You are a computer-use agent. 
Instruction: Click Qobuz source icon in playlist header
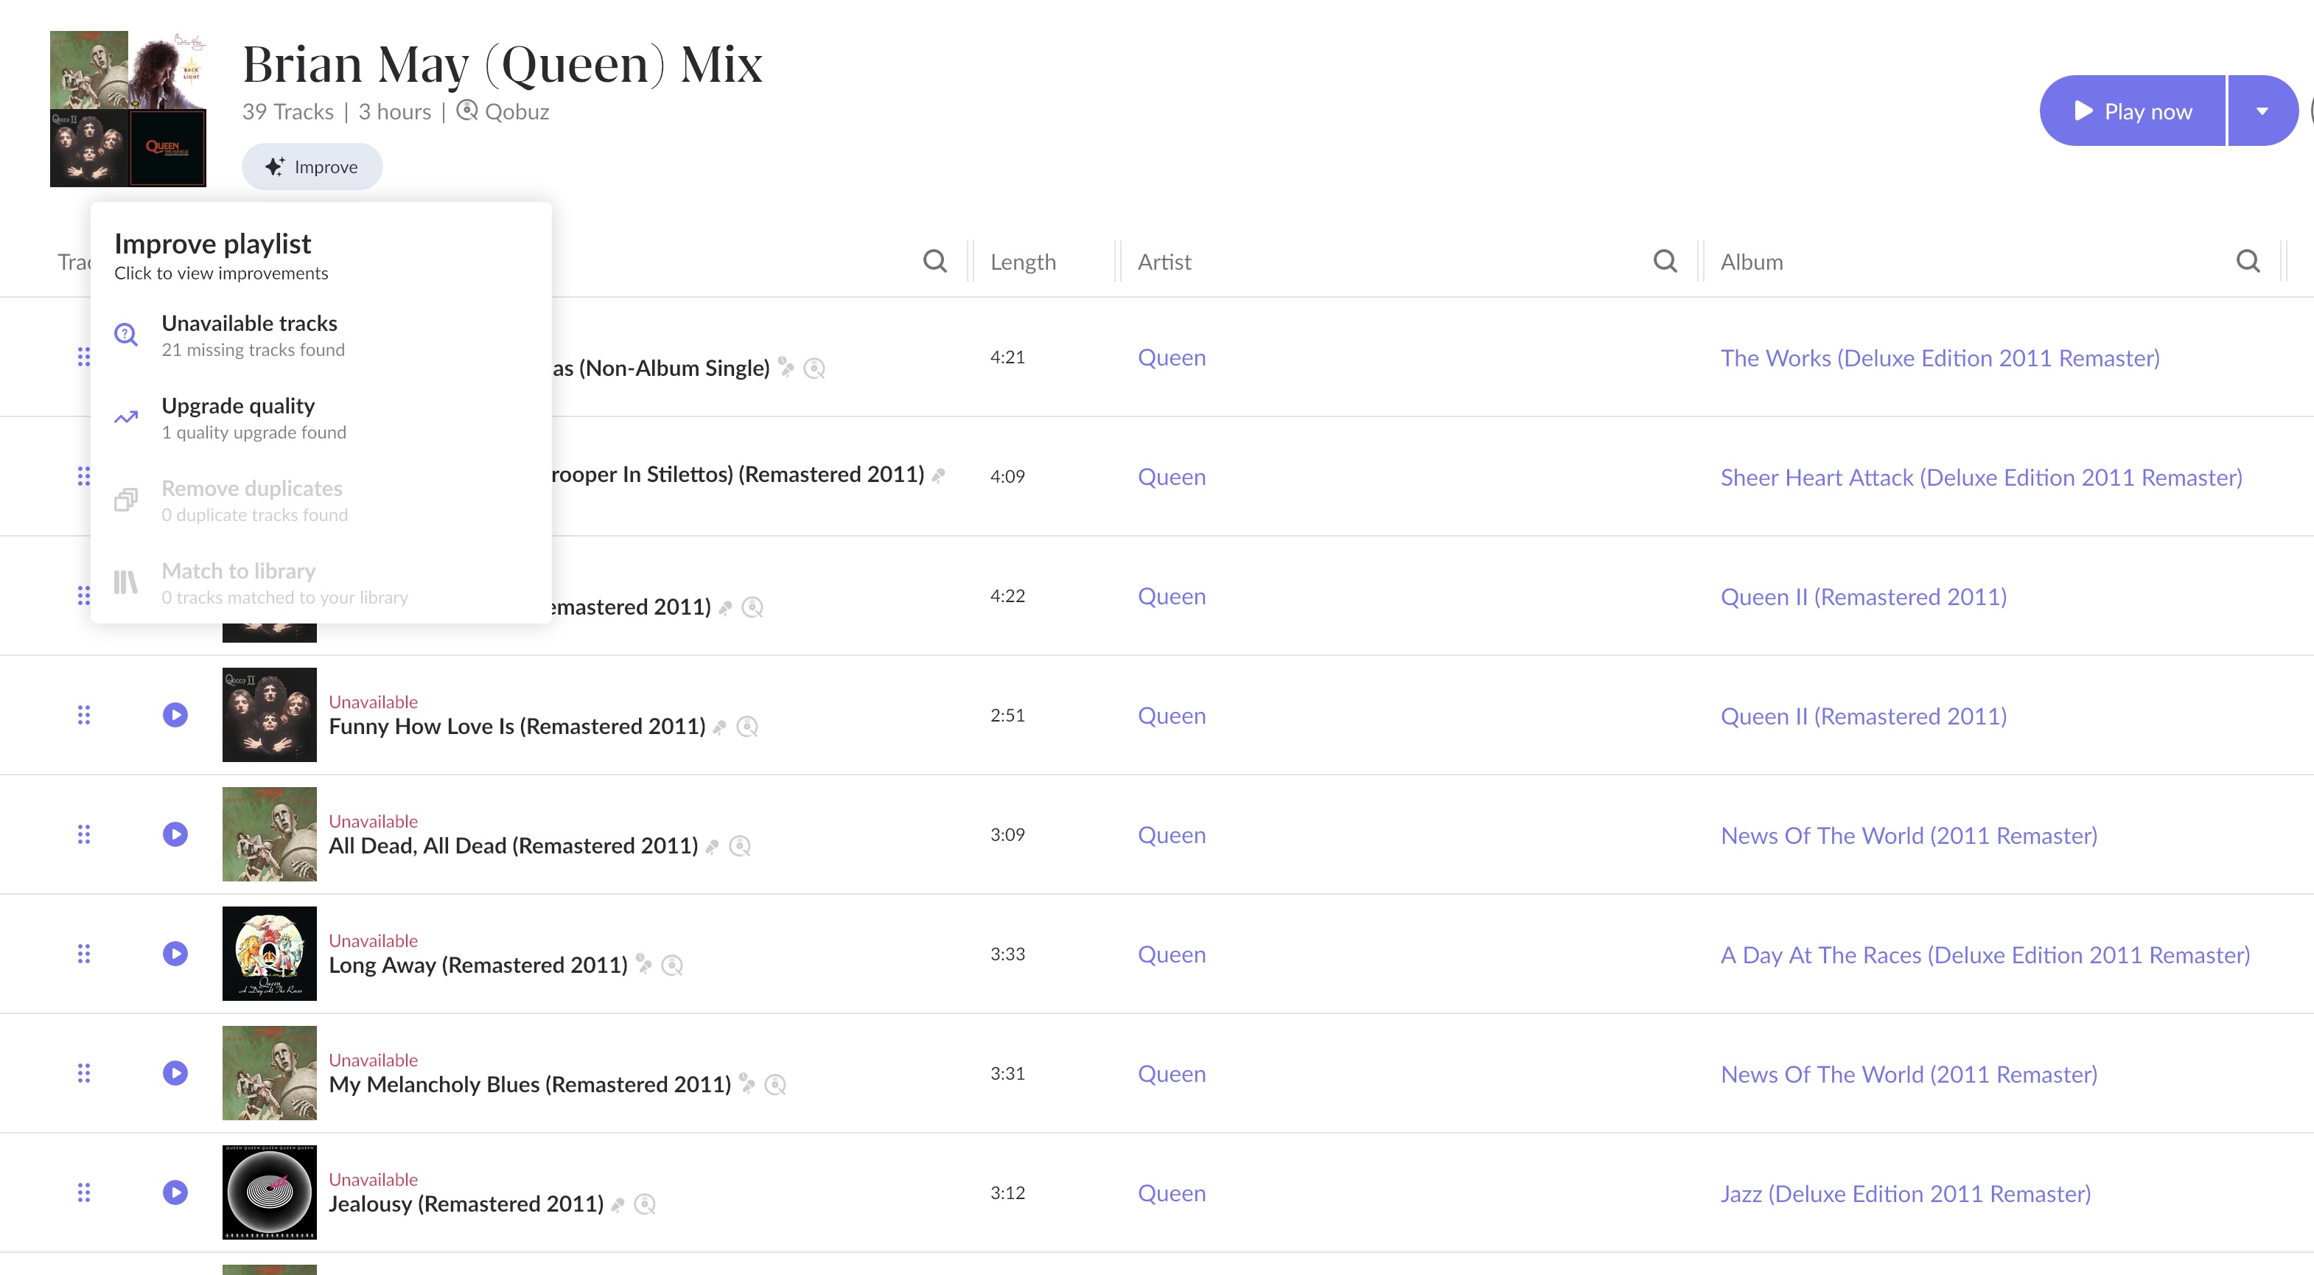[467, 111]
